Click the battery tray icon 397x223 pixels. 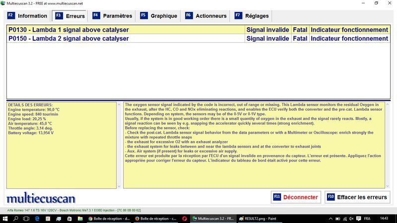coord(337,219)
